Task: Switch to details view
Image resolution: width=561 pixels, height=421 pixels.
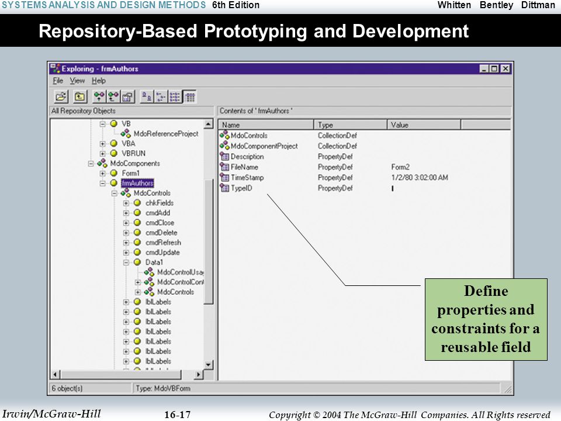Action: pyautogui.click(x=190, y=96)
